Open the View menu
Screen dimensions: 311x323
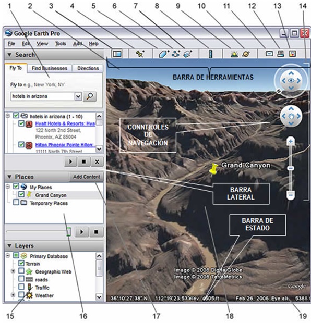[x=42, y=44]
